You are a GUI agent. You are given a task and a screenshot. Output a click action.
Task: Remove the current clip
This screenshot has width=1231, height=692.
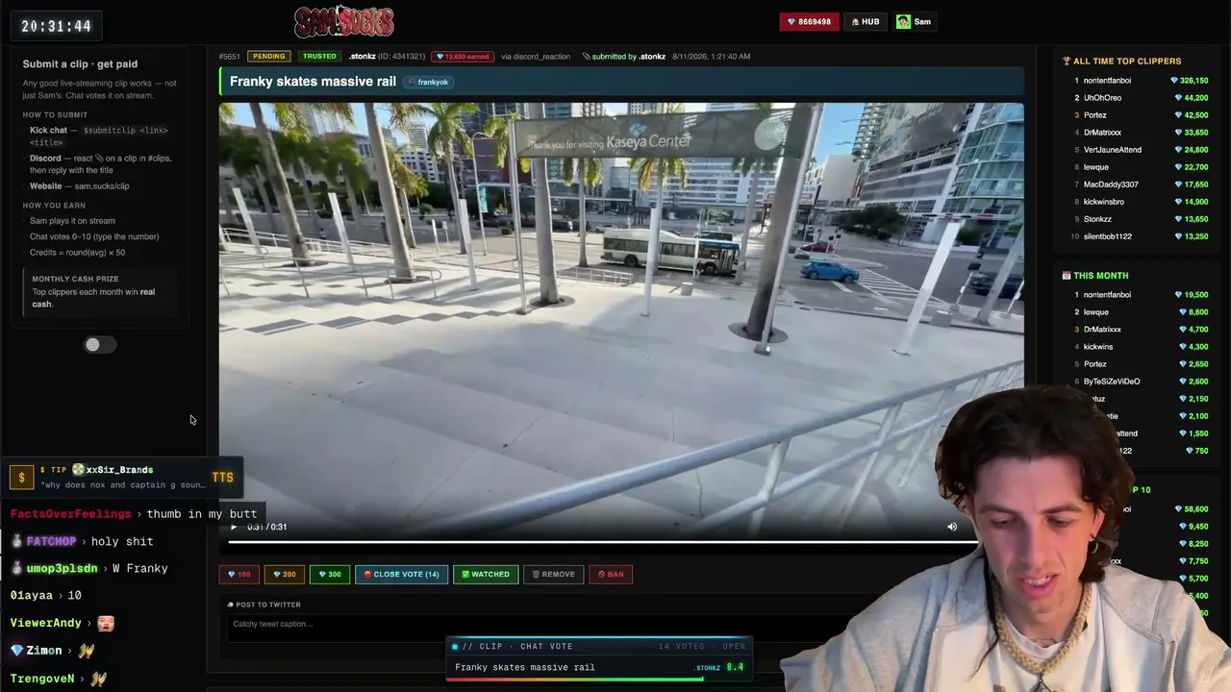click(x=553, y=575)
